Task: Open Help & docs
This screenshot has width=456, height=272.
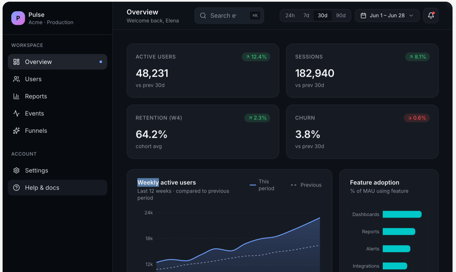Action: (x=58, y=188)
